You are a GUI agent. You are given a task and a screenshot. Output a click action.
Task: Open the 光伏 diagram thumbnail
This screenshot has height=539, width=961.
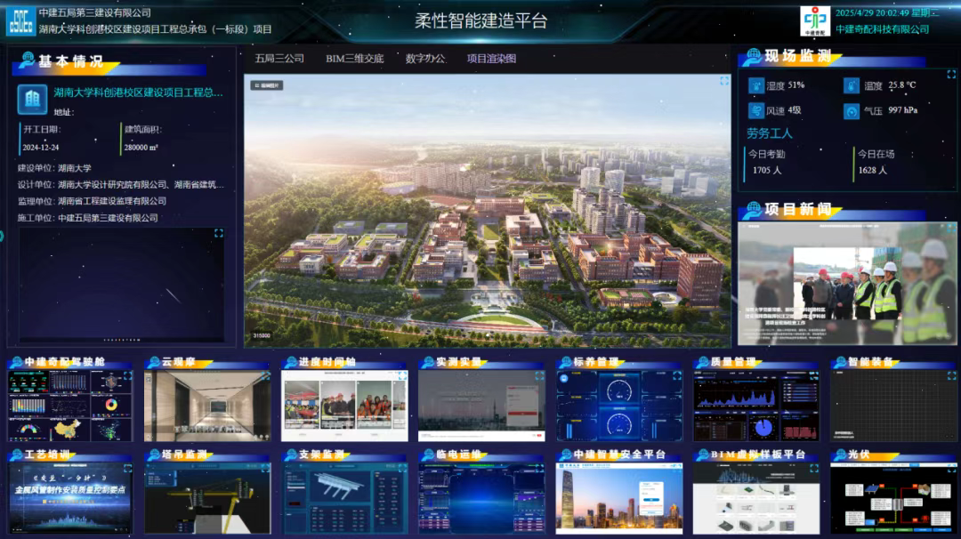(893, 498)
